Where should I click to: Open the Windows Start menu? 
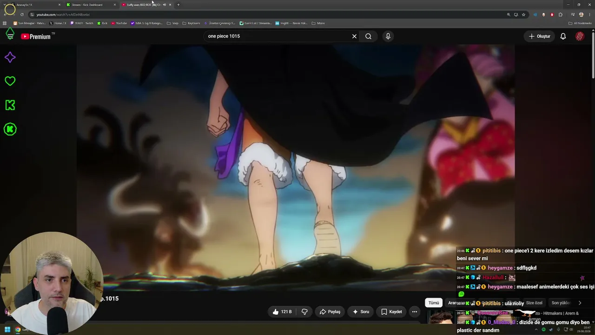[7, 330]
